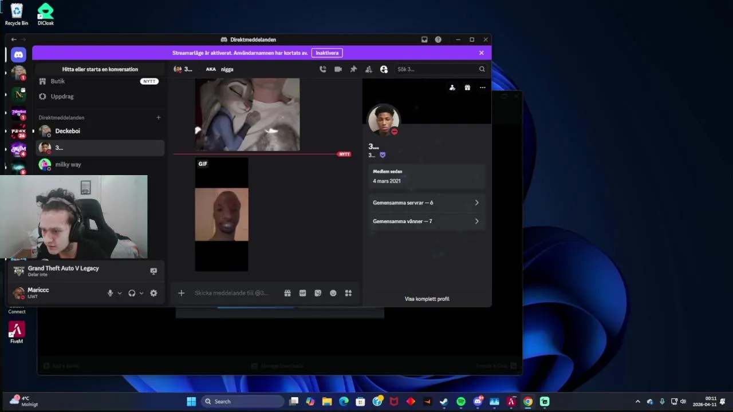Screen dimensions: 733x412
Task: Open more options three dots in profile panel
Action: pos(483,88)
